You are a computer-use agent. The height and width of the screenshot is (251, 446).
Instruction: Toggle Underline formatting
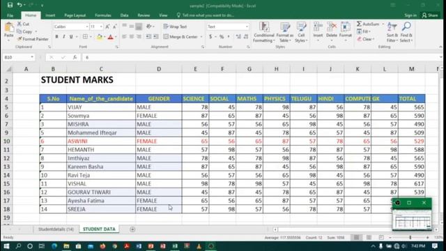71,37
